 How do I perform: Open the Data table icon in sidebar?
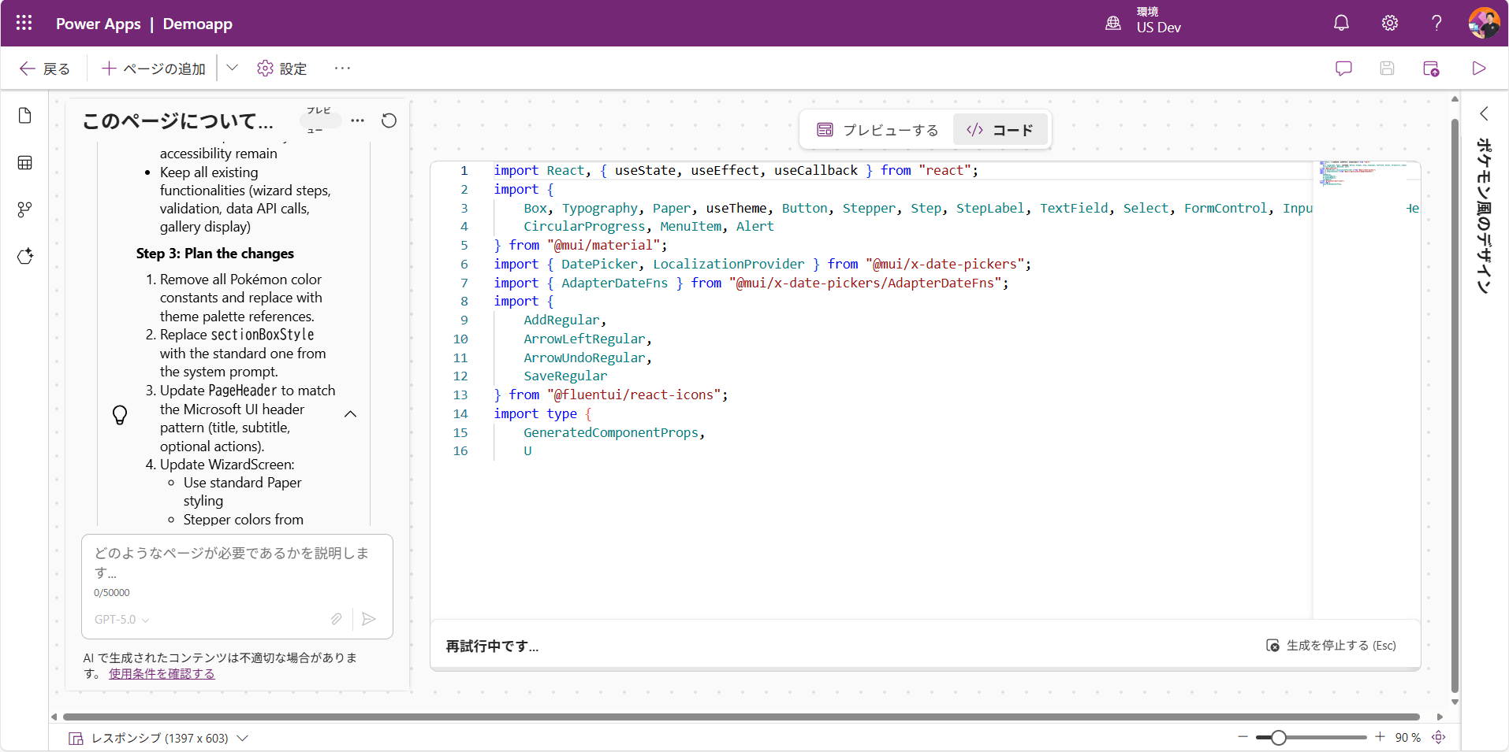25,163
